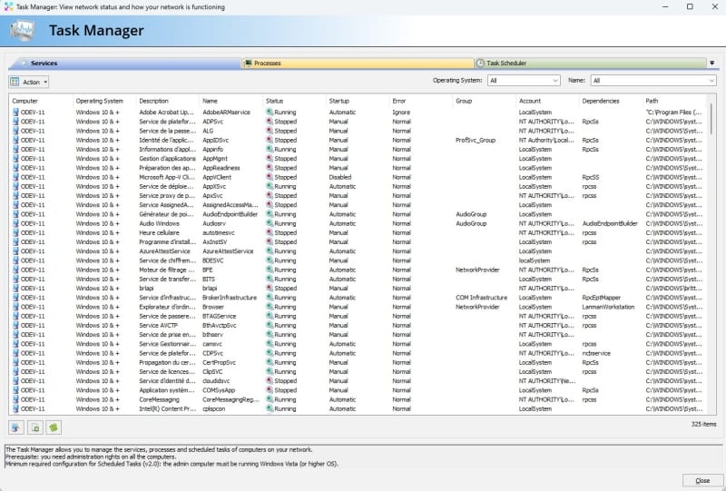The width and height of the screenshot is (726, 491).
Task: Click the green refresh icon below the list
Action: coord(54,427)
